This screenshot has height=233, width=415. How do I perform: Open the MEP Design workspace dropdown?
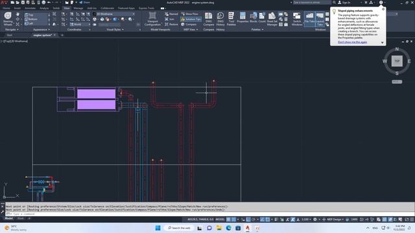point(335,219)
